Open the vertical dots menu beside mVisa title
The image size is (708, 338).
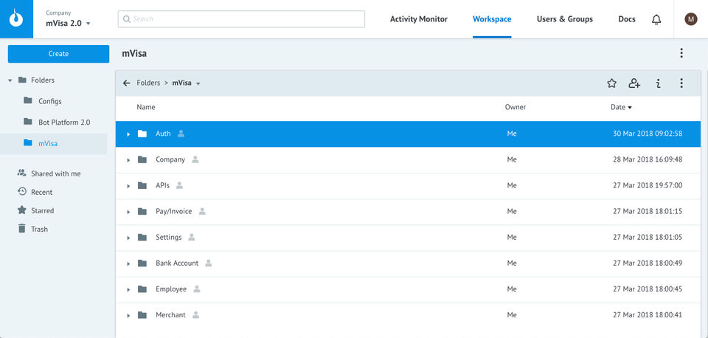(681, 53)
